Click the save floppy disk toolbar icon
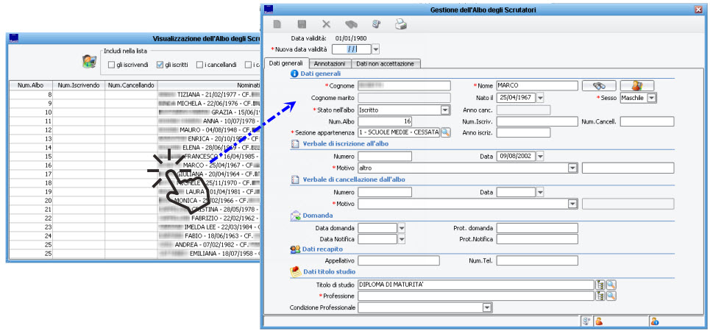The width and height of the screenshot is (710, 331). tap(302, 24)
